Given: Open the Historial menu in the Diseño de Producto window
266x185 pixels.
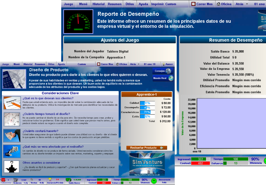Looking at the screenshot, I should [x=28, y=64].
